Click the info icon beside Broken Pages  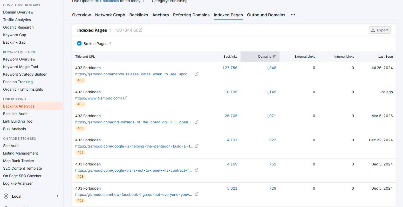[110, 43]
